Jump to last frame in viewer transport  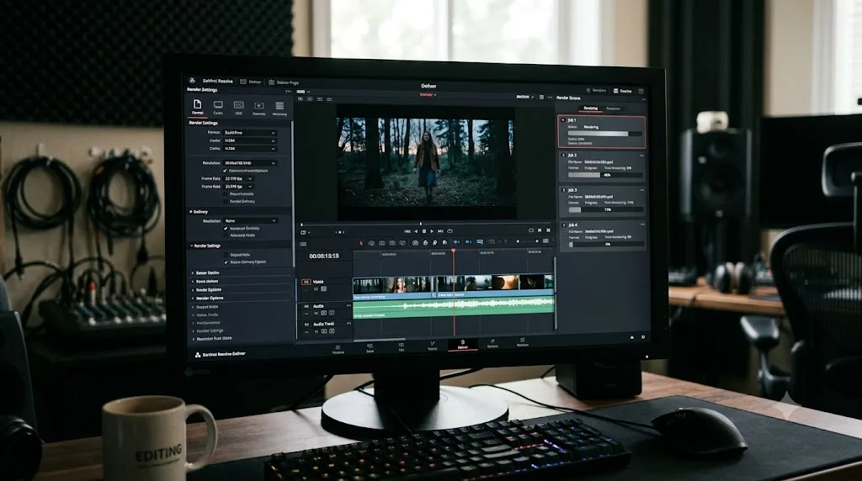pyautogui.click(x=440, y=231)
